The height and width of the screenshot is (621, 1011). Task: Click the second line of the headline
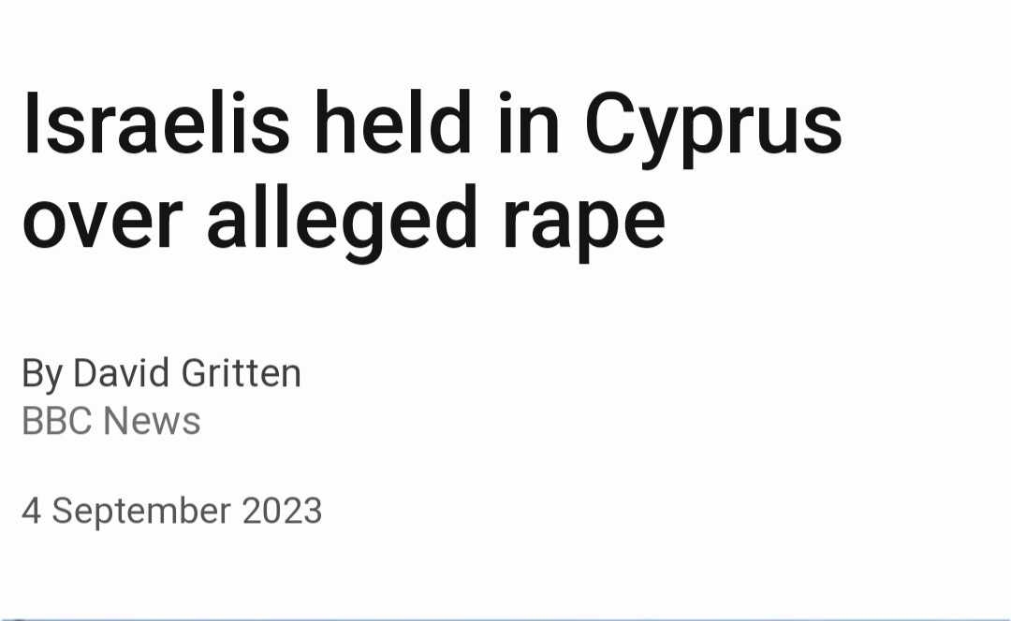[344, 224]
